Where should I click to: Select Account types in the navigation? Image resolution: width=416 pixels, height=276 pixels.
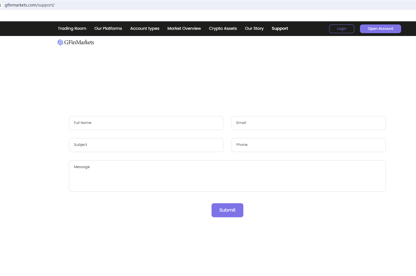coord(144,28)
